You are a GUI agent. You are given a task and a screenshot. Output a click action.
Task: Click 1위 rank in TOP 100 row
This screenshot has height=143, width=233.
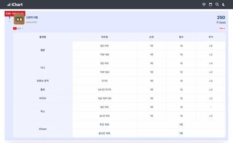point(151,55)
